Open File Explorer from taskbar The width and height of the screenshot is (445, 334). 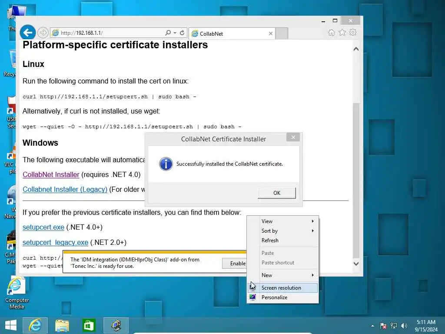(x=62, y=325)
